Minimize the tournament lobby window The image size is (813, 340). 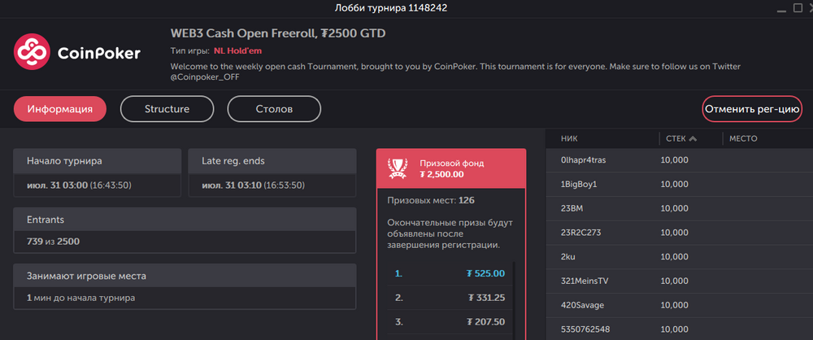(x=780, y=11)
